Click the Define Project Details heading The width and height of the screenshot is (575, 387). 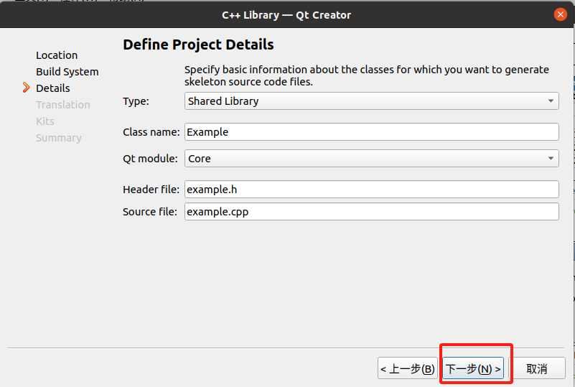point(198,45)
